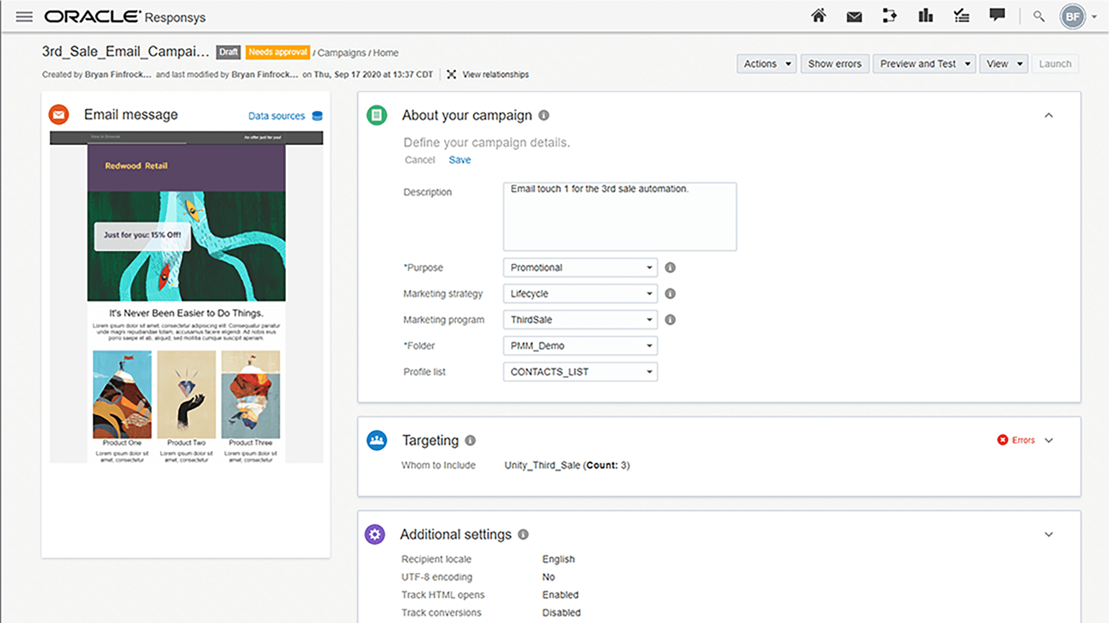Image resolution: width=1109 pixels, height=623 pixels.
Task: Click the BF avatar profile icon
Action: [x=1073, y=17]
